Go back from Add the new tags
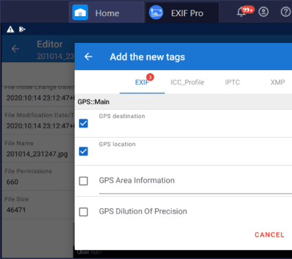The height and width of the screenshot is (259, 292). (88, 56)
